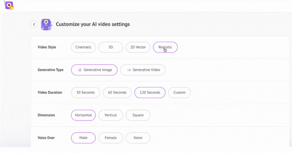Choose Vertical dimension
292x153 pixels.
[110, 115]
